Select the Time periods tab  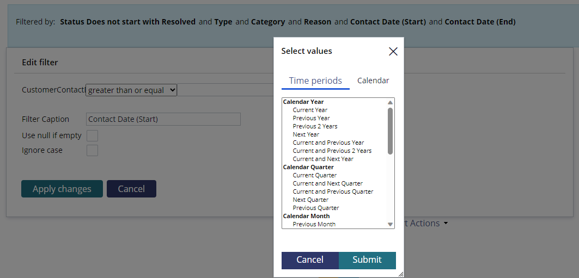[x=315, y=81]
